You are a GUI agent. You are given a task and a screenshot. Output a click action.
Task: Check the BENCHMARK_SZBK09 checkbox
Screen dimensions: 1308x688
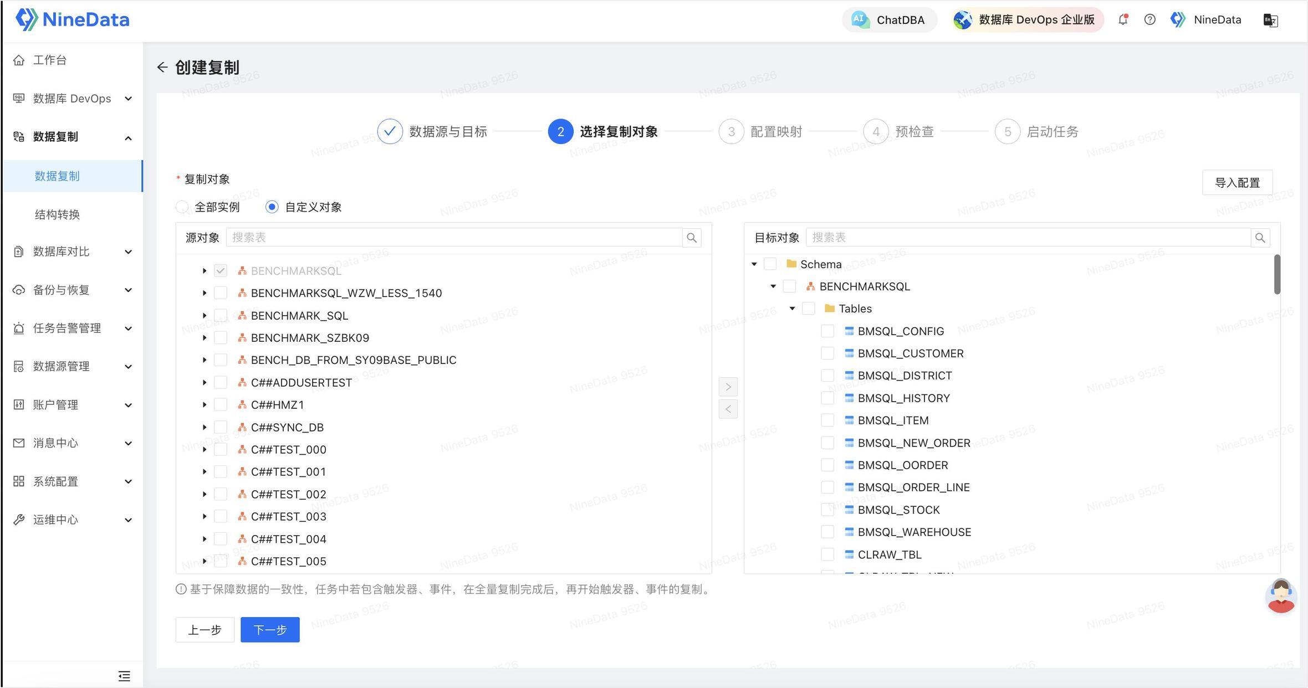point(221,337)
